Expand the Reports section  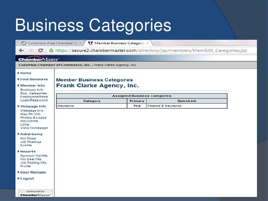(x=28, y=151)
